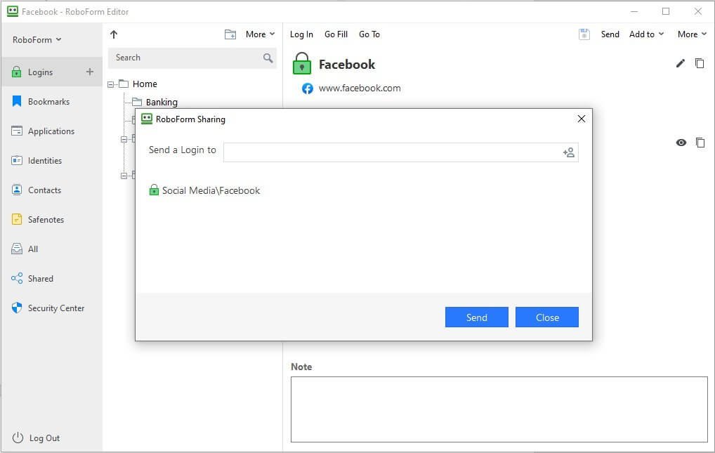Edit the Facebook login with pencil icon

click(x=681, y=63)
